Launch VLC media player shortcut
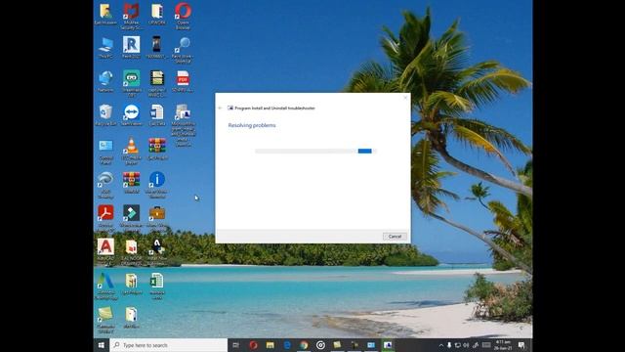 [131, 152]
